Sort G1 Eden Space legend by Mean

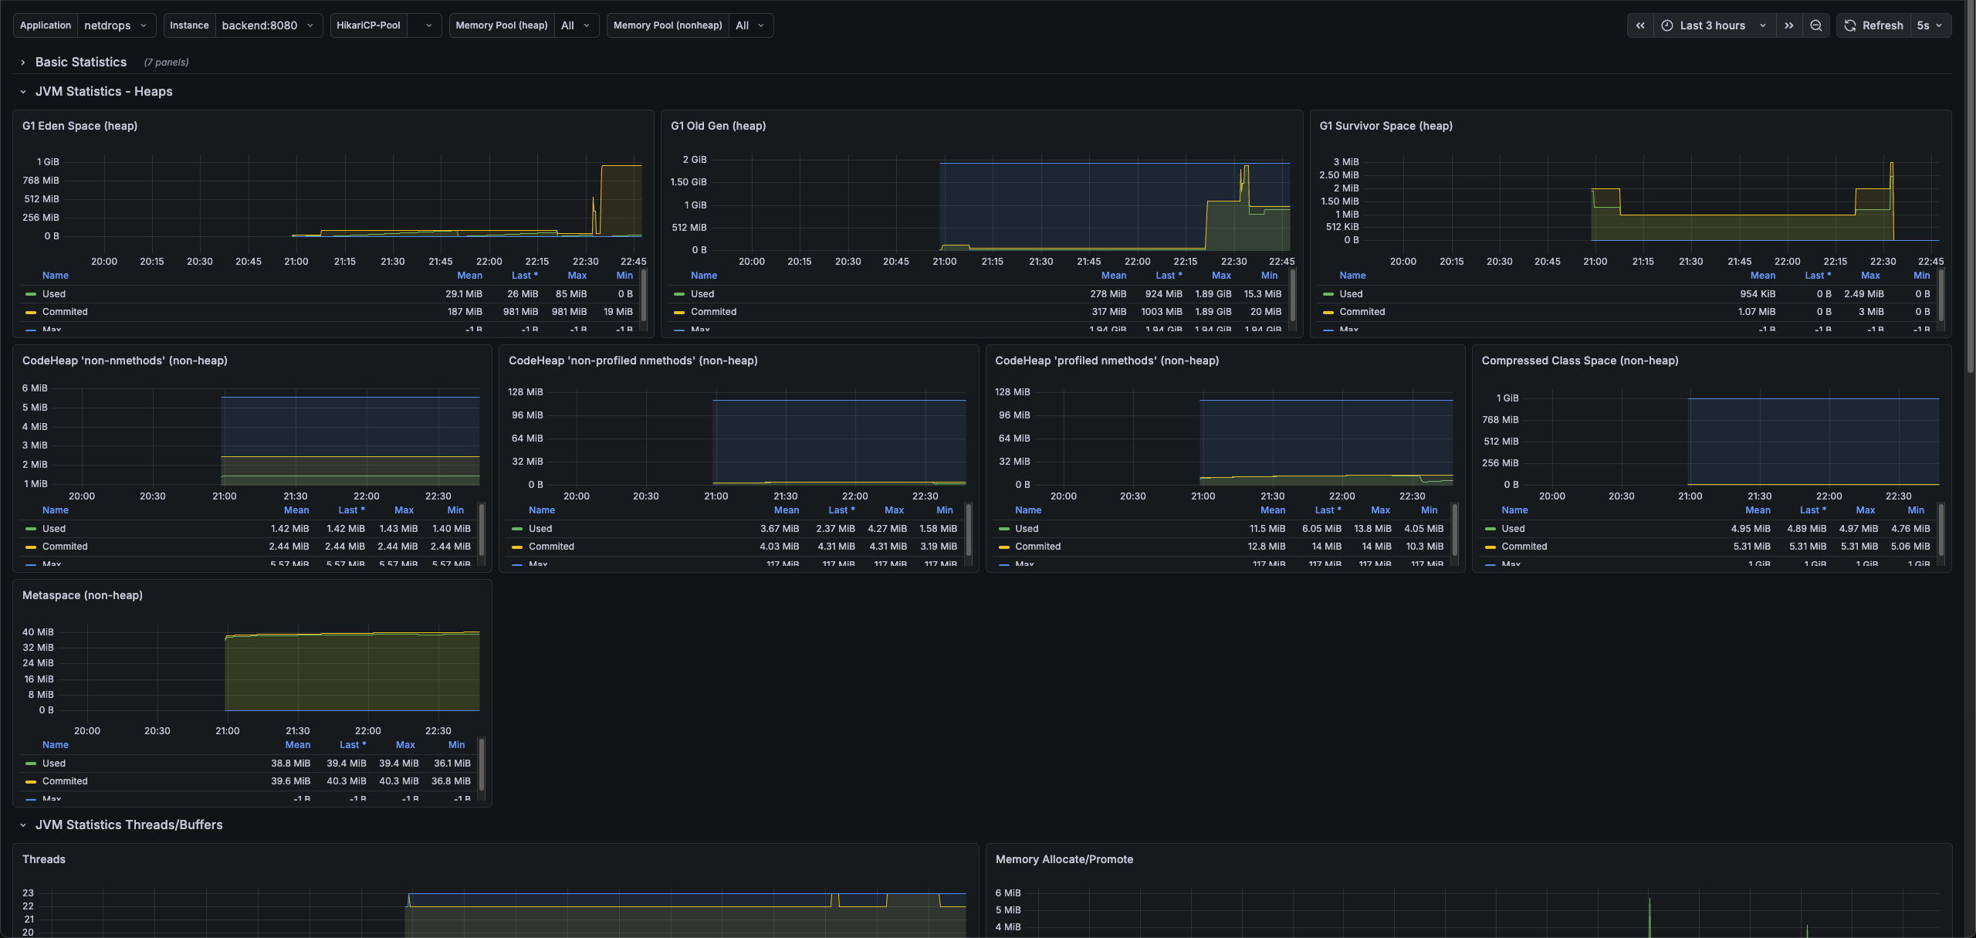pos(469,276)
